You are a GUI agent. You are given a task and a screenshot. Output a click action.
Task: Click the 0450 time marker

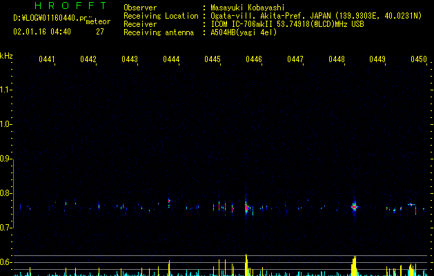tap(419, 59)
